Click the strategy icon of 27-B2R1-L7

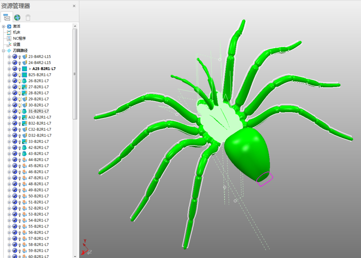[25, 87]
